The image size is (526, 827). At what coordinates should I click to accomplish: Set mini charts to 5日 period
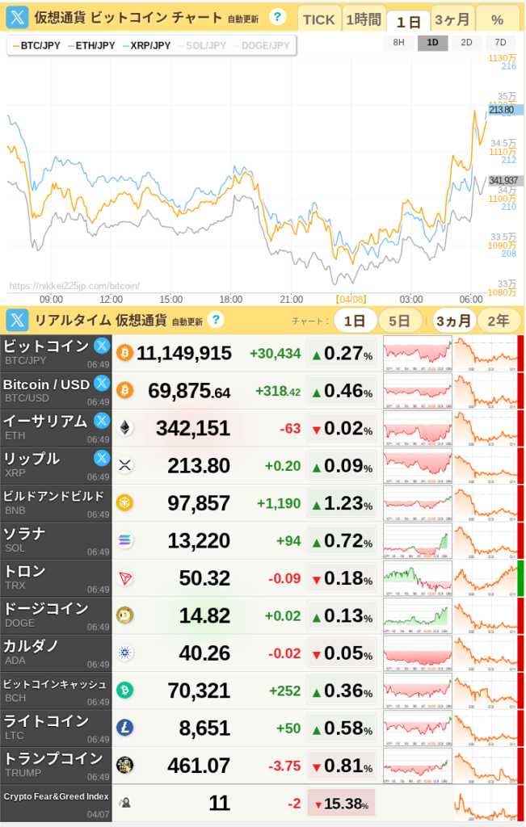click(399, 321)
